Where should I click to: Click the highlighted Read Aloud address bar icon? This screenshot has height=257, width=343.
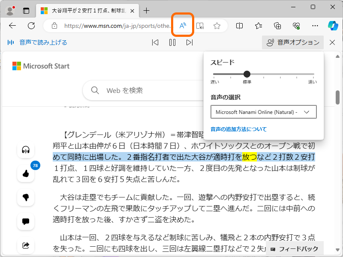pos(182,25)
